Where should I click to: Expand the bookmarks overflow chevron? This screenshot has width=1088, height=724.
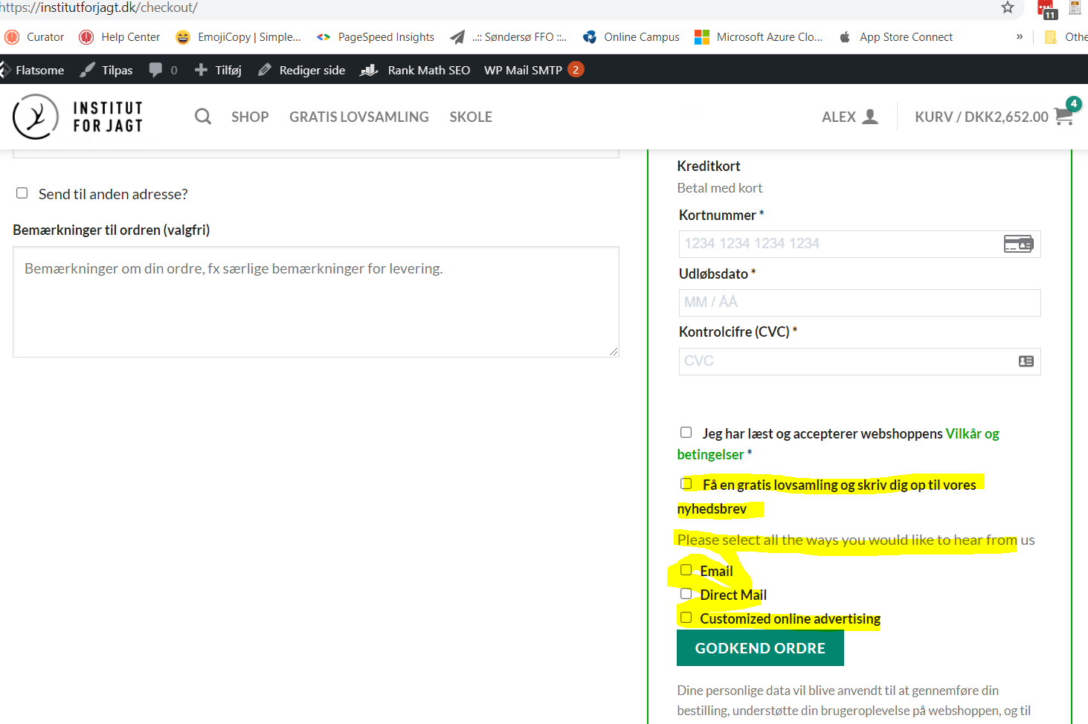tap(1019, 36)
